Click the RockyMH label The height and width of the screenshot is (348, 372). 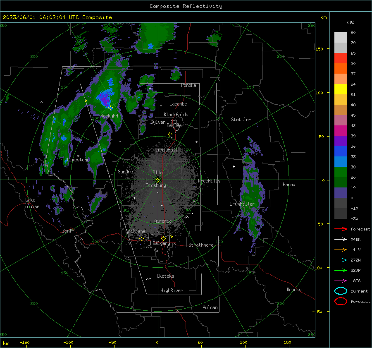point(109,116)
